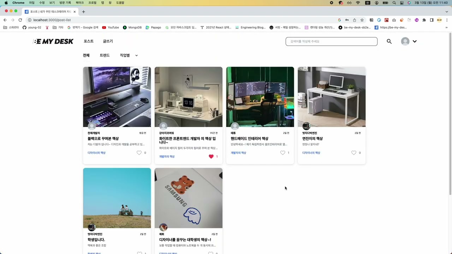Open the profile menu chevron

(x=415, y=41)
